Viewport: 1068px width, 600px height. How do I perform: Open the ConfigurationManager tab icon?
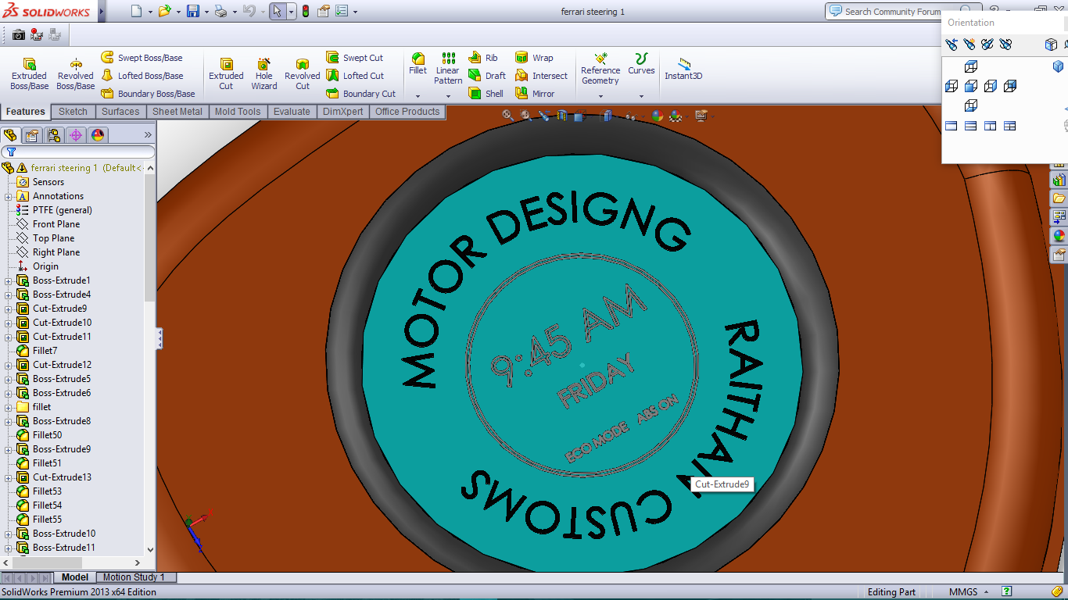pyautogui.click(x=54, y=135)
